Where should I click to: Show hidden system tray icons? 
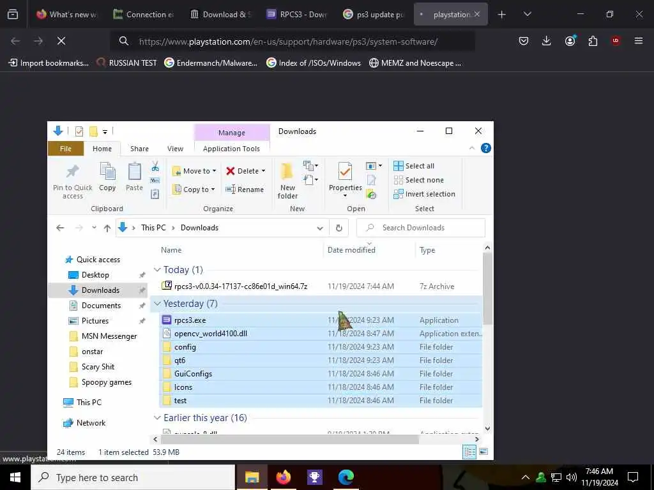[x=526, y=477]
